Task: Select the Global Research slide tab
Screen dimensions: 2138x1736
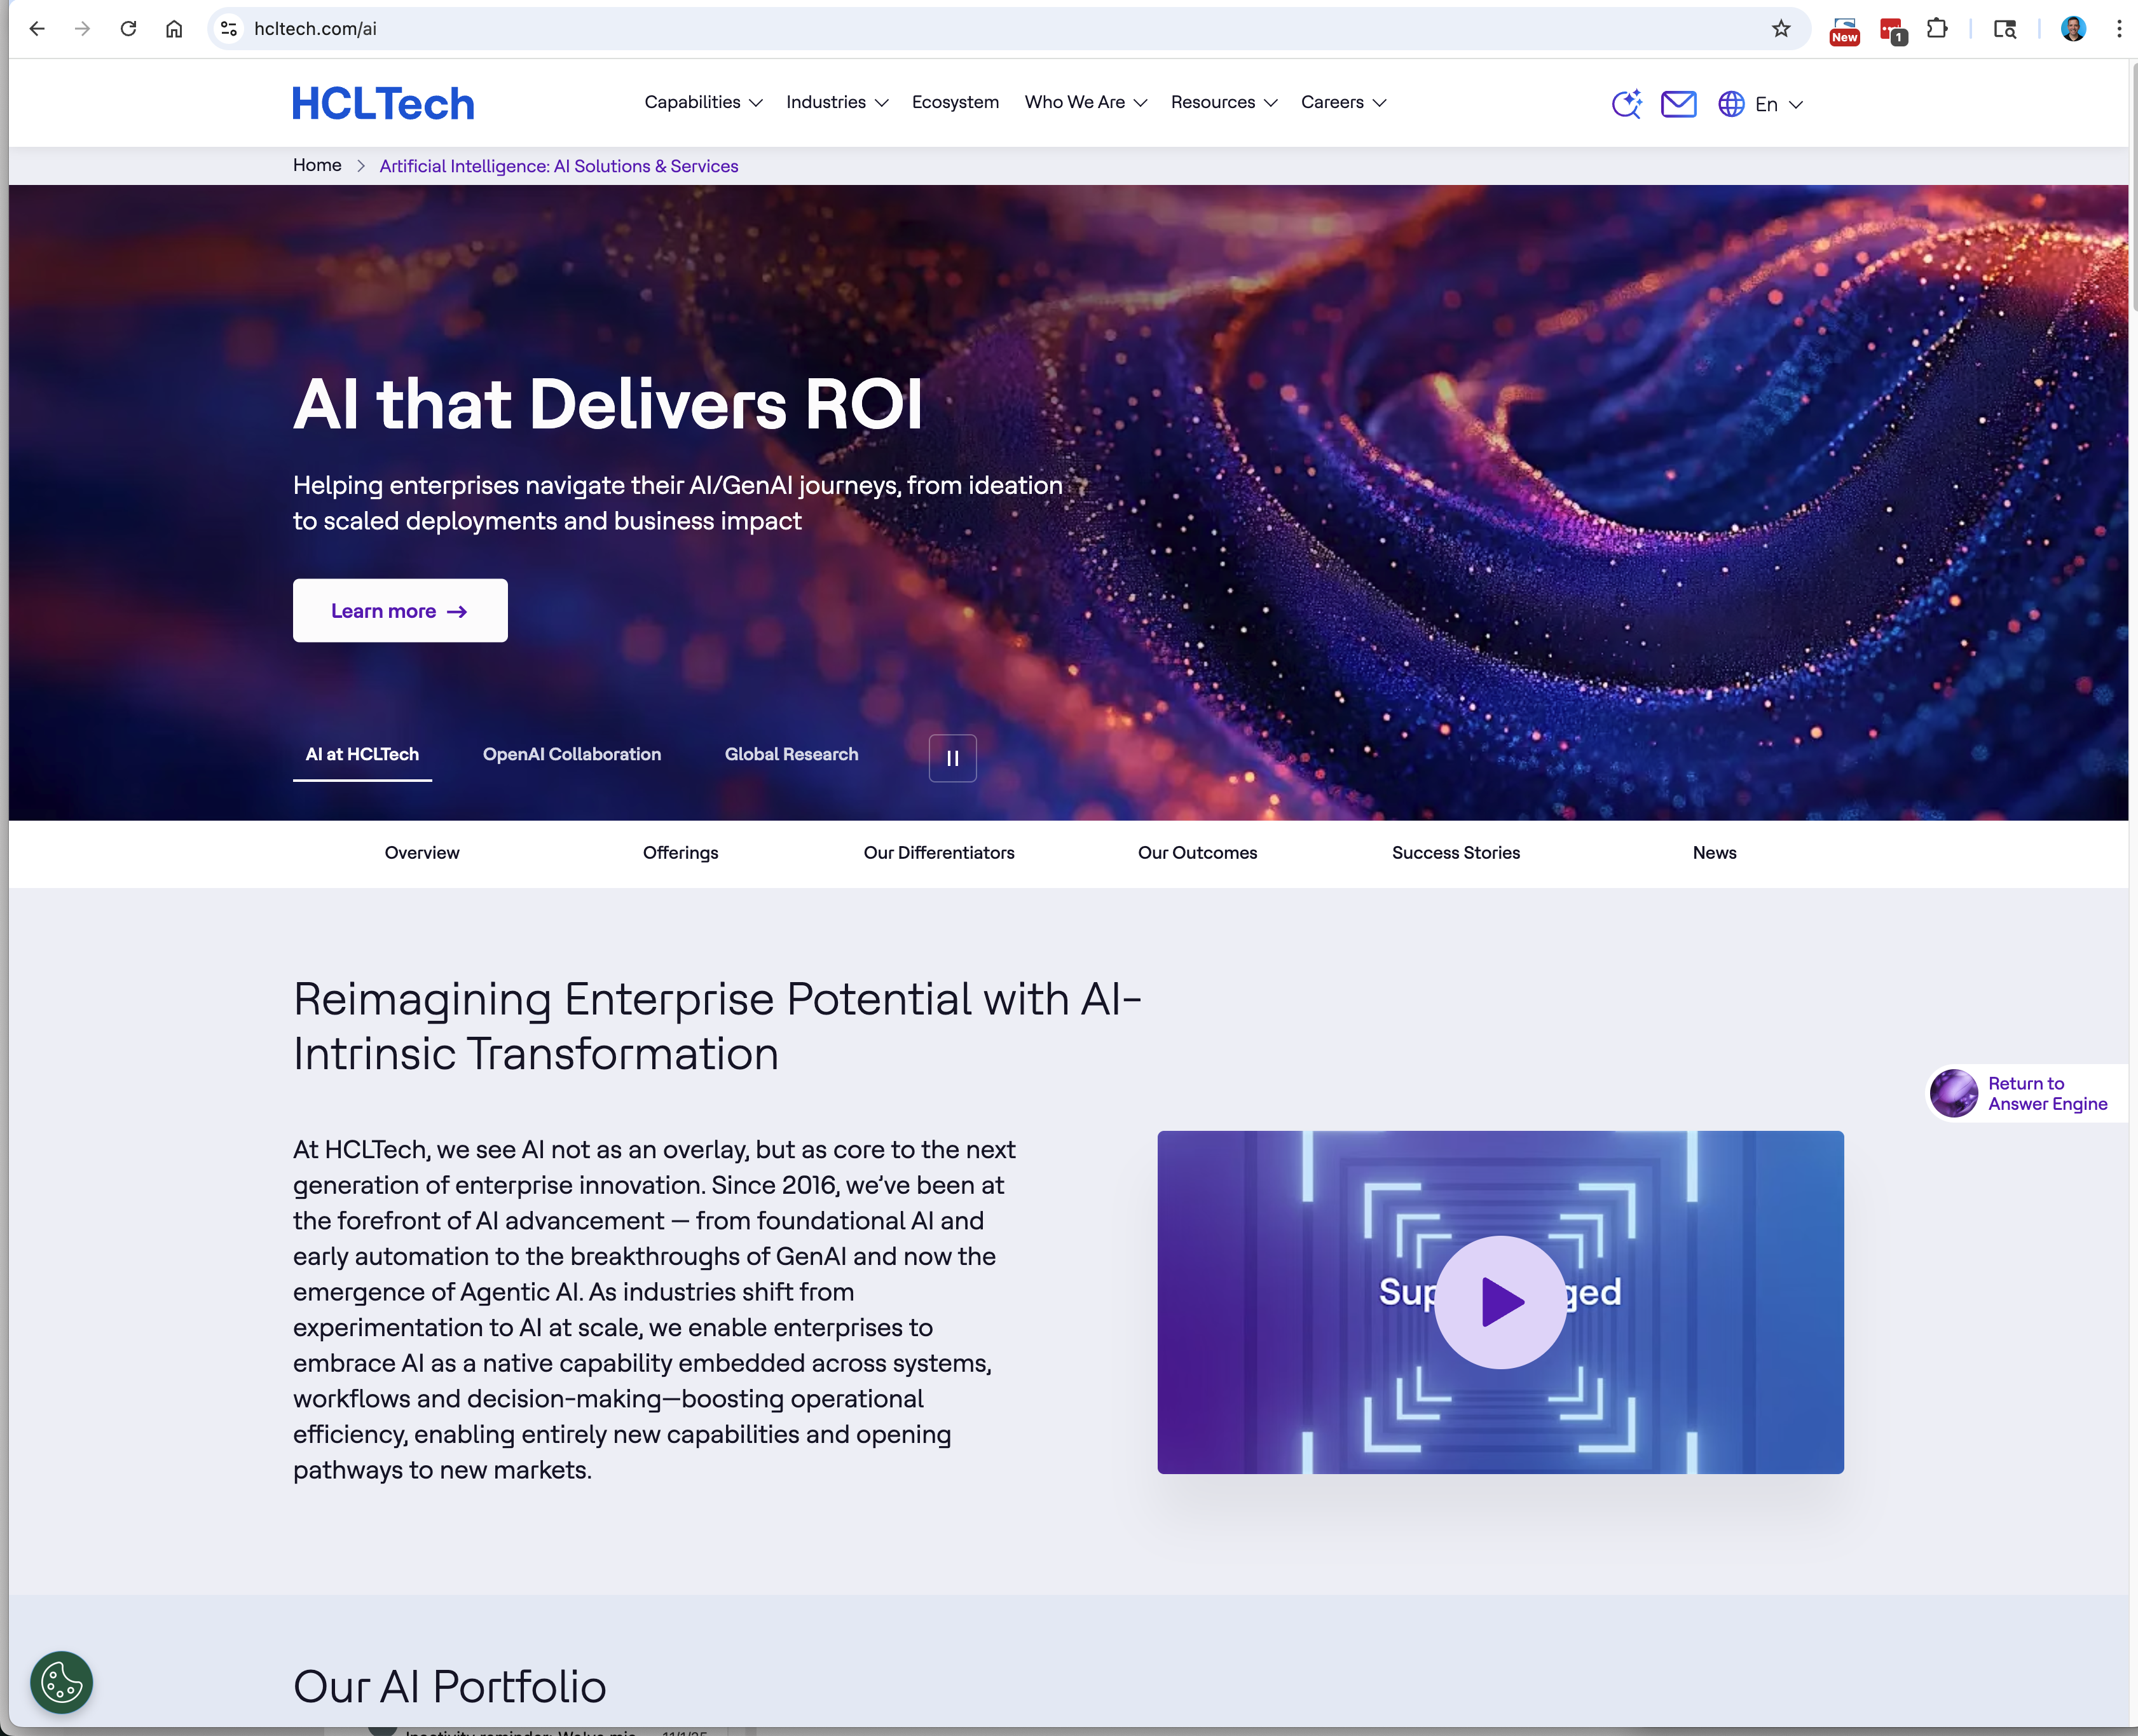Action: coord(791,754)
